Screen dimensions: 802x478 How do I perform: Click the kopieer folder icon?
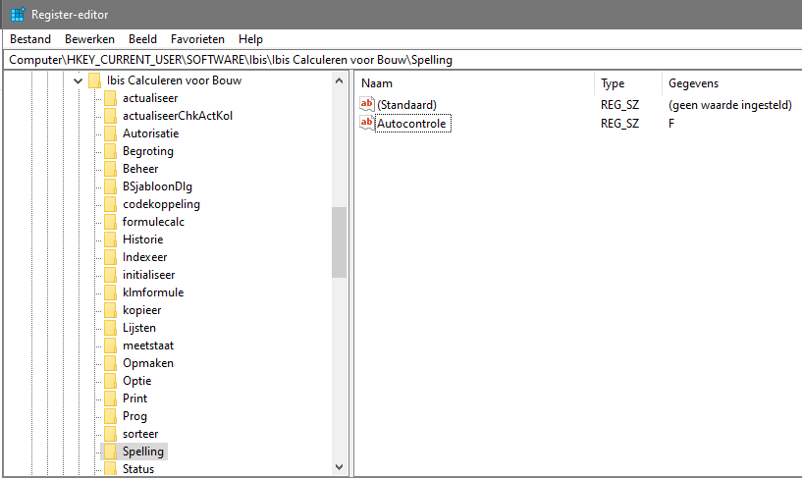tap(111, 310)
